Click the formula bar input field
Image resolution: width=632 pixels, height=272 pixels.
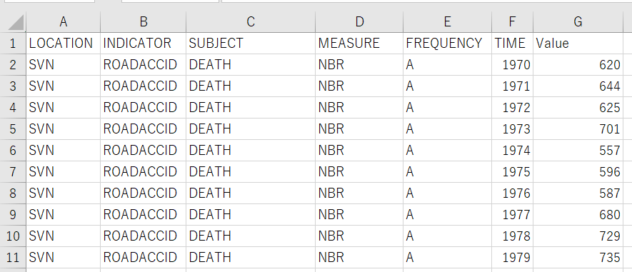pos(426,1)
